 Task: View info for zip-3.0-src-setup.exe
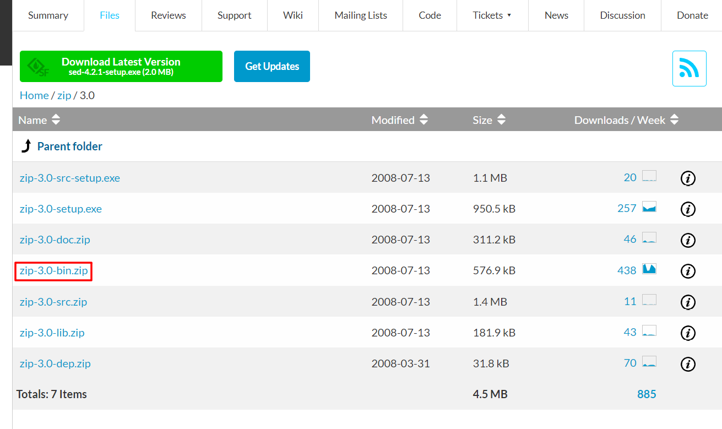687,178
